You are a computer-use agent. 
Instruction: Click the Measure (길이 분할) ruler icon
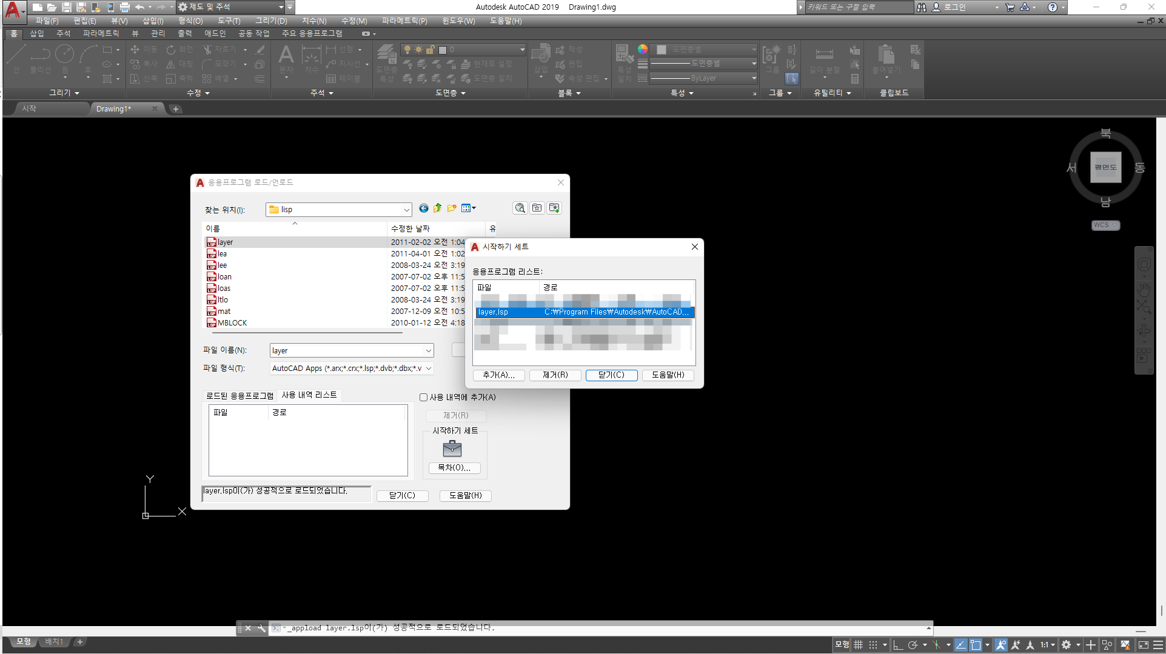(825, 61)
